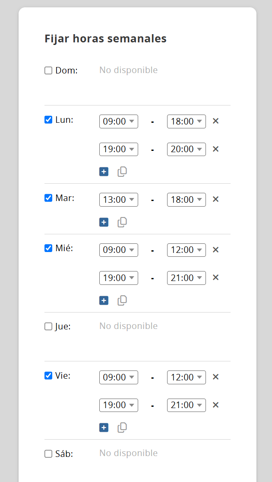Enable the Dom (Sunday) checkbox
The height and width of the screenshot is (482, 272).
click(48, 70)
